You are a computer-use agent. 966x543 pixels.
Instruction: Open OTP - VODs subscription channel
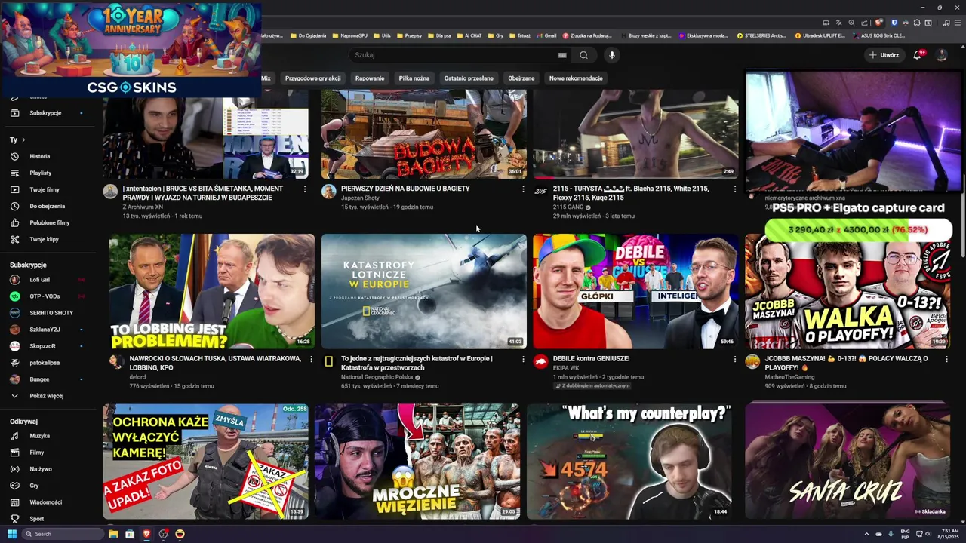[45, 296]
